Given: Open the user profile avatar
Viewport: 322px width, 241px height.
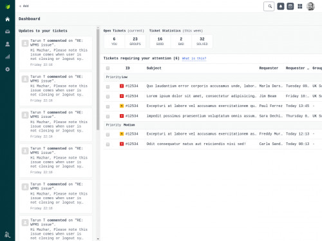Looking at the screenshot, I should [310, 6].
